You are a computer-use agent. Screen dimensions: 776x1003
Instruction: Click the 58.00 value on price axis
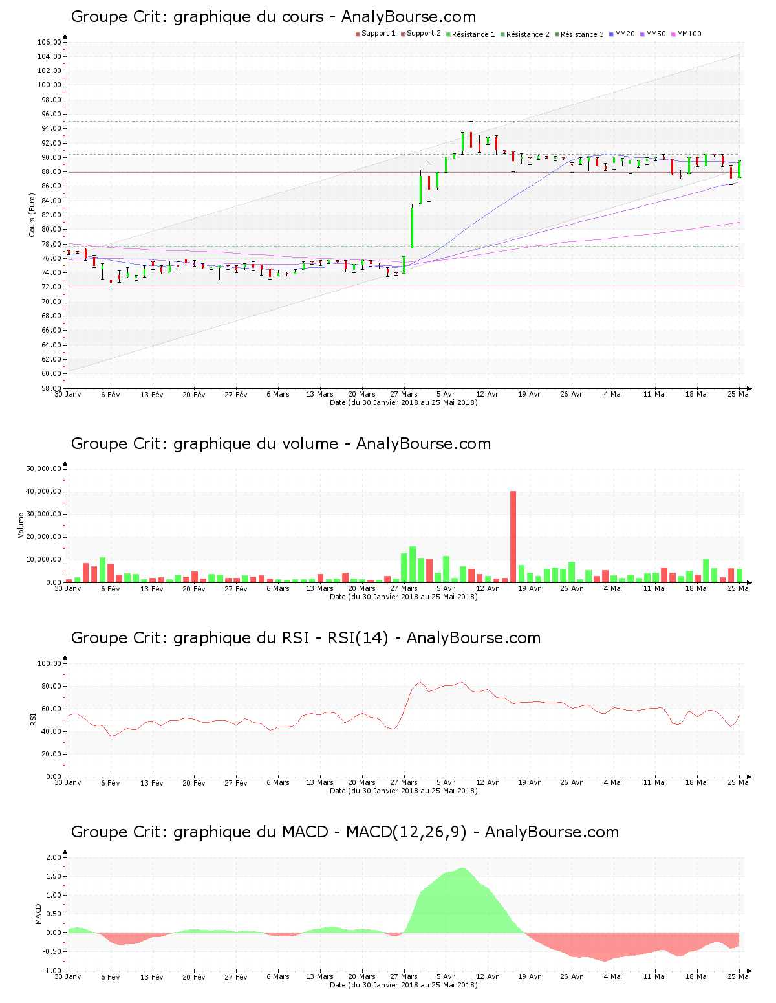click(51, 388)
